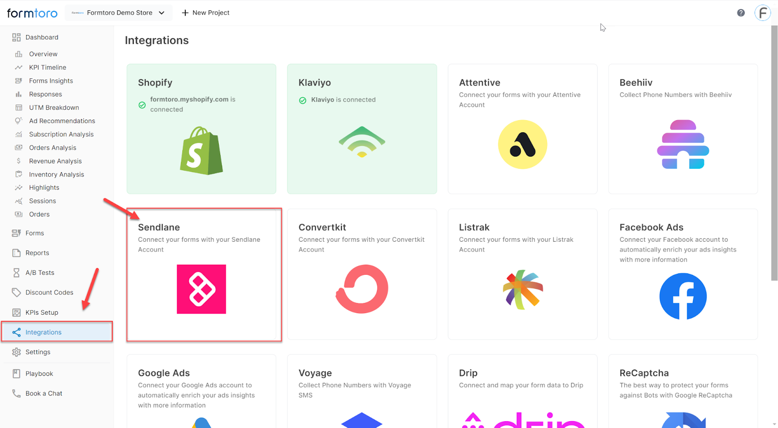Click the vertical page scrollbar

774,153
